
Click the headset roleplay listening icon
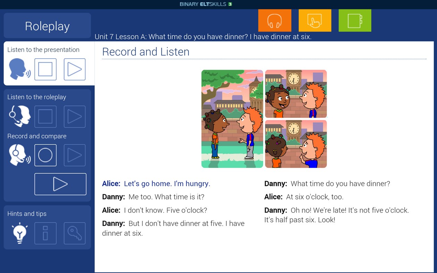pos(19,117)
